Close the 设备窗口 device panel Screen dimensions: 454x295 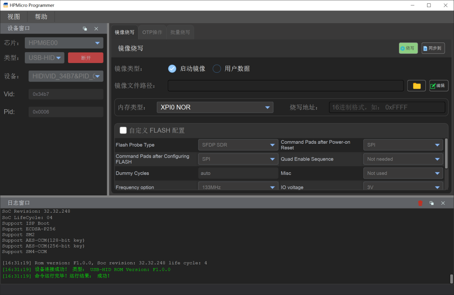pyautogui.click(x=96, y=29)
